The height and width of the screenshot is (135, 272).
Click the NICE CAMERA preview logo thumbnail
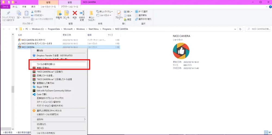pyautogui.click(x=181, y=51)
